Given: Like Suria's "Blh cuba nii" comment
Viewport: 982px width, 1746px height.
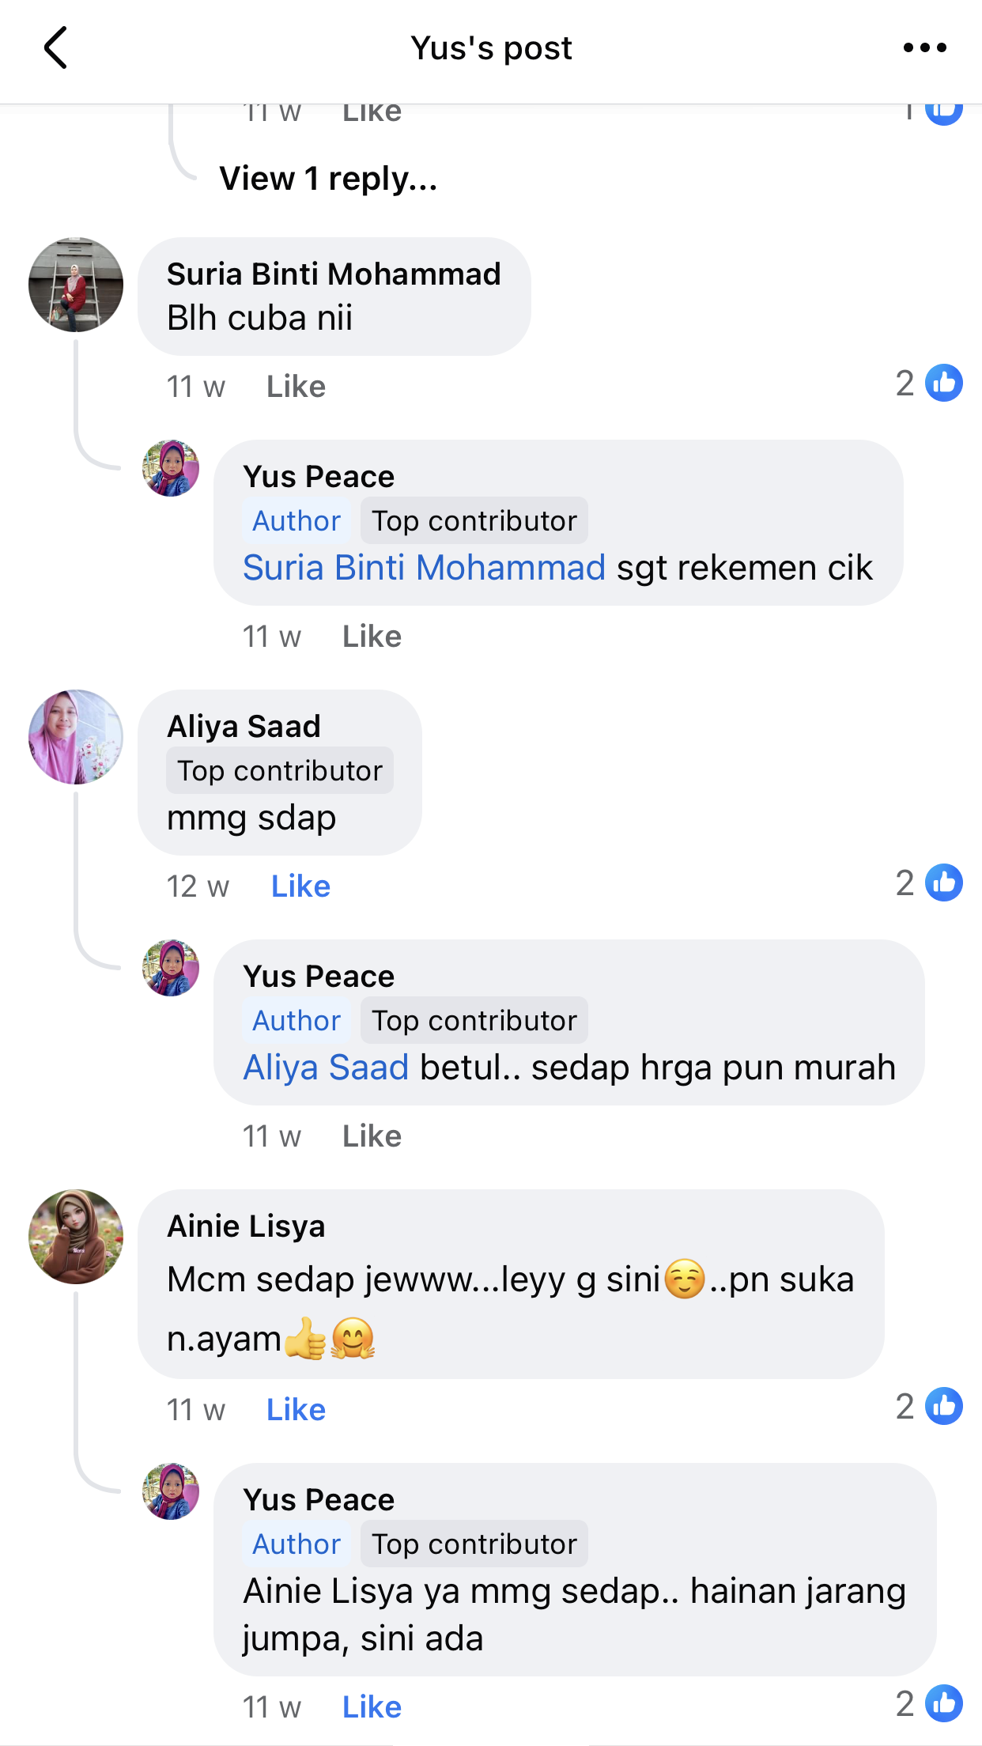Looking at the screenshot, I should click(x=296, y=387).
